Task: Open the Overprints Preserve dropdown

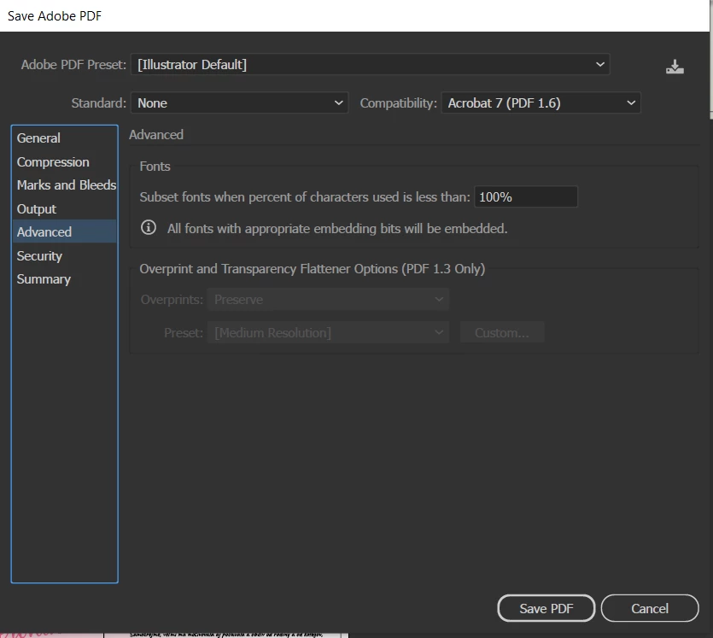Action: point(328,300)
